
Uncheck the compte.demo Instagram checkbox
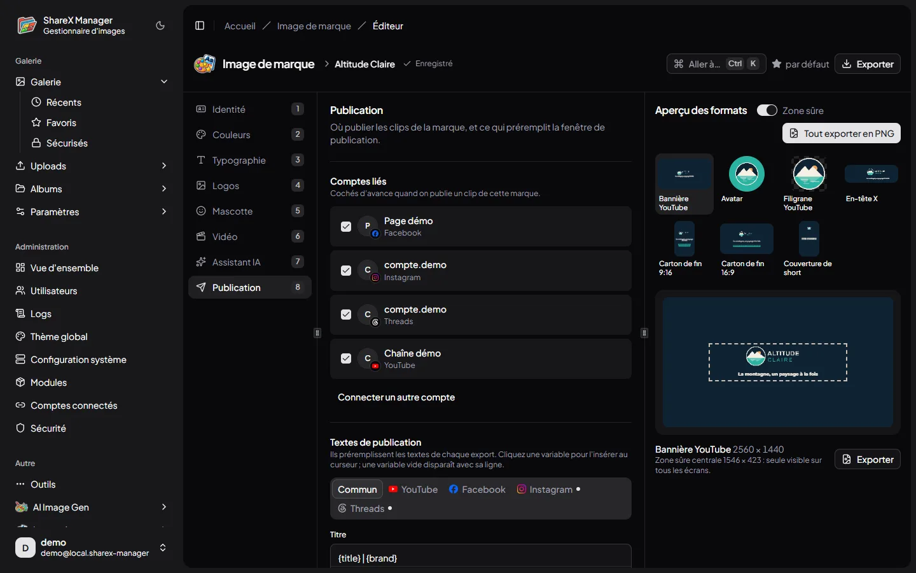pyautogui.click(x=346, y=271)
